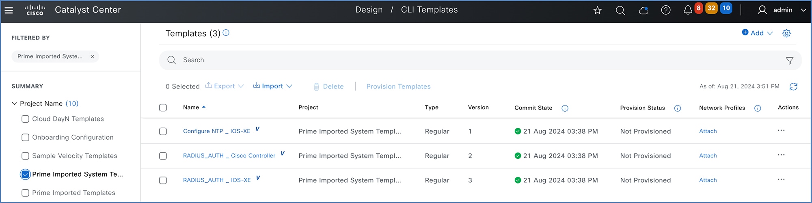The height and width of the screenshot is (203, 812).
Task: Remove the Prime Imported Syste... filter chip
Action: [92, 56]
